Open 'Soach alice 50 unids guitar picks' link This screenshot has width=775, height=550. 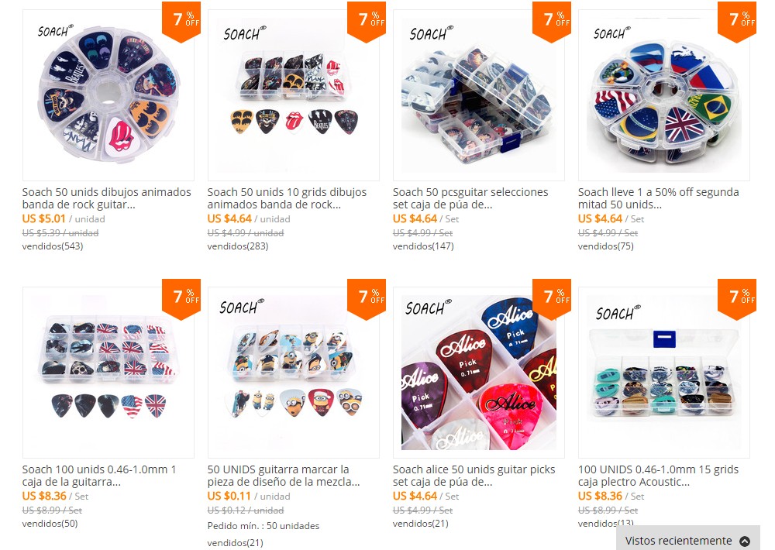[x=474, y=476]
